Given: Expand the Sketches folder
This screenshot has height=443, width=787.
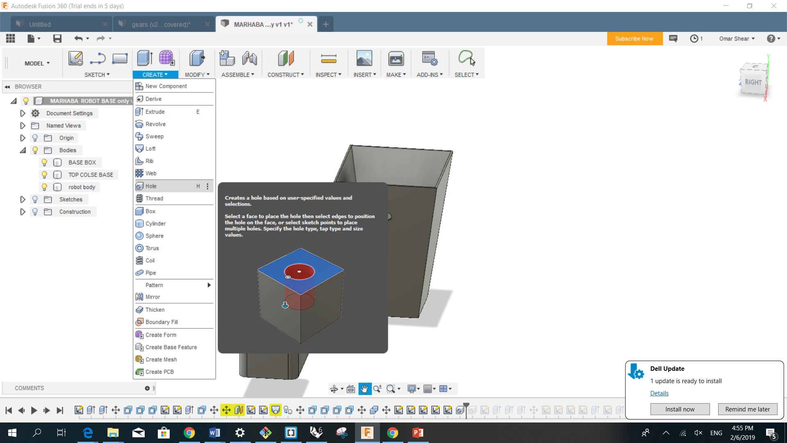Looking at the screenshot, I should (x=23, y=199).
